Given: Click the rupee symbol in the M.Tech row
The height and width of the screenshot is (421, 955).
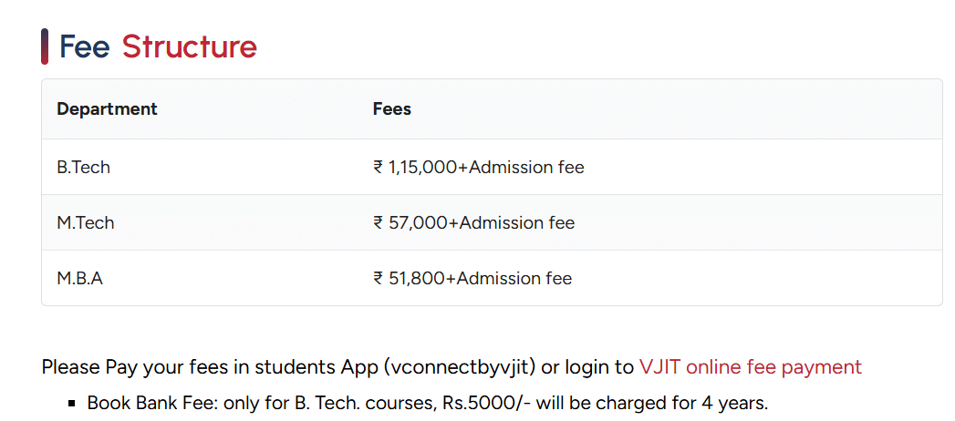Looking at the screenshot, I should 379,223.
